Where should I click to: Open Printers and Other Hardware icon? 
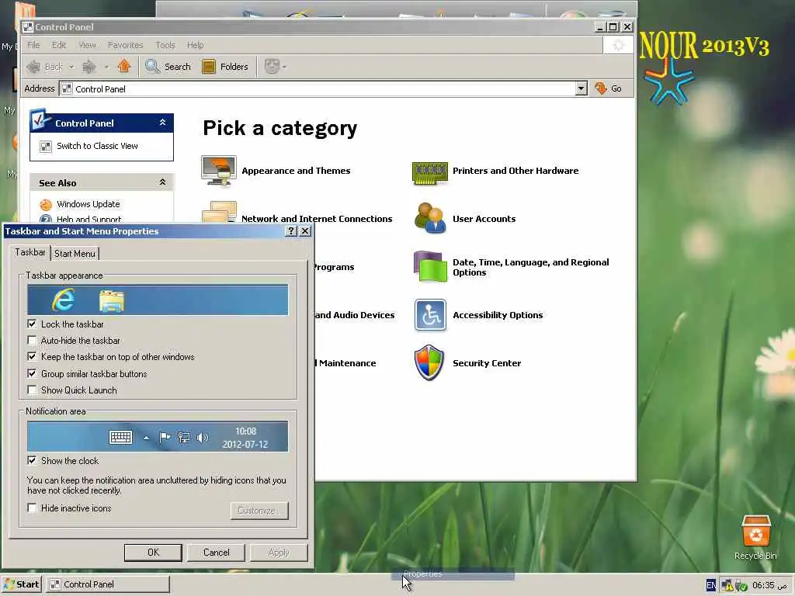(x=430, y=173)
